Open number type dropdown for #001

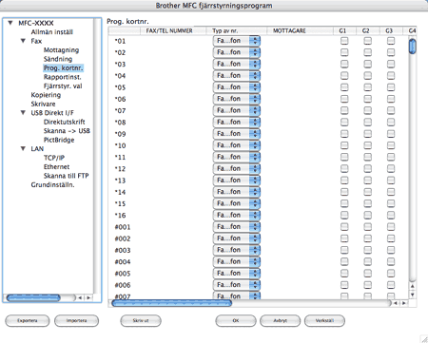(x=237, y=226)
